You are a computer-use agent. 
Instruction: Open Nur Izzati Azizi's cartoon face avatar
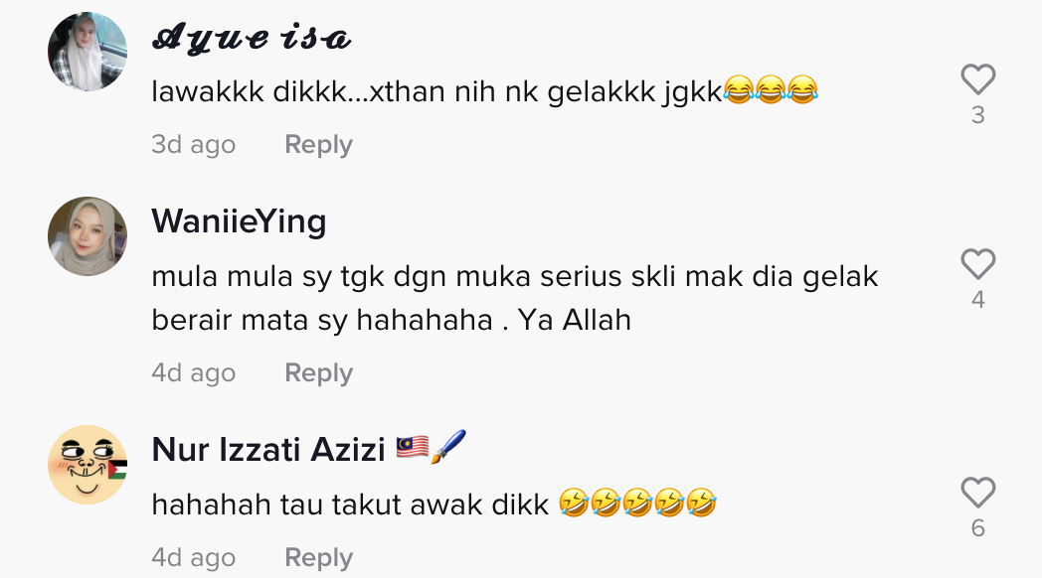click(x=87, y=465)
